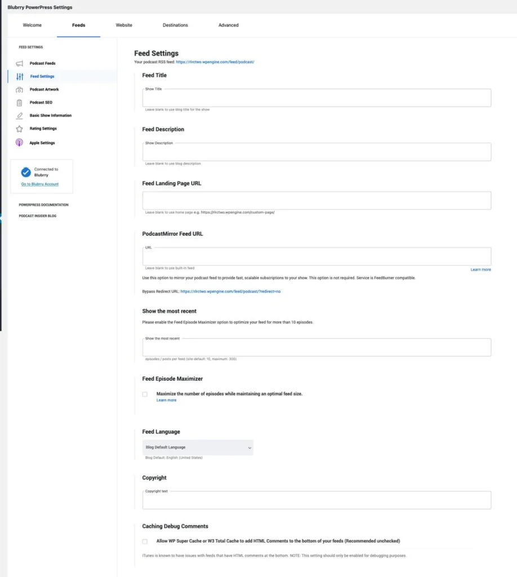Go to the Destinations tab
This screenshot has width=517, height=577.
point(175,25)
